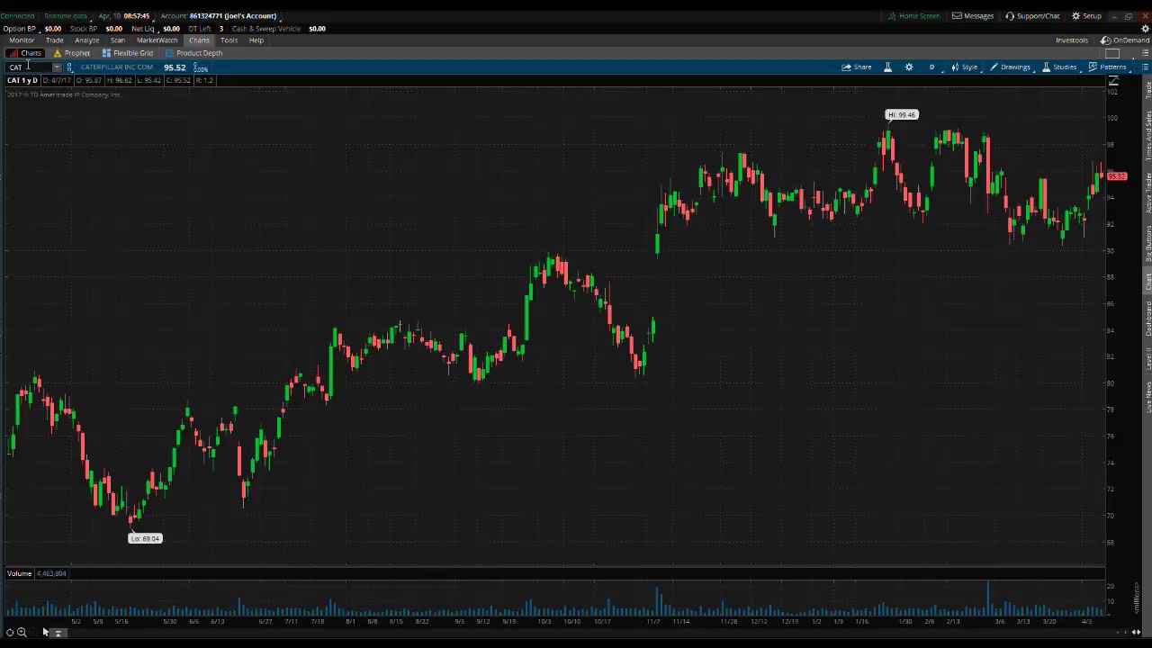Open the Monitor main tab

tap(22, 40)
